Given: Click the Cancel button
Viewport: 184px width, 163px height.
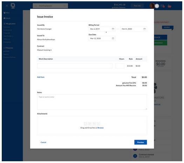Looking at the screenshot, I should pyautogui.click(x=43, y=142).
